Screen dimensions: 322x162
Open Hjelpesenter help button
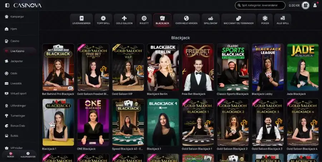28,155
